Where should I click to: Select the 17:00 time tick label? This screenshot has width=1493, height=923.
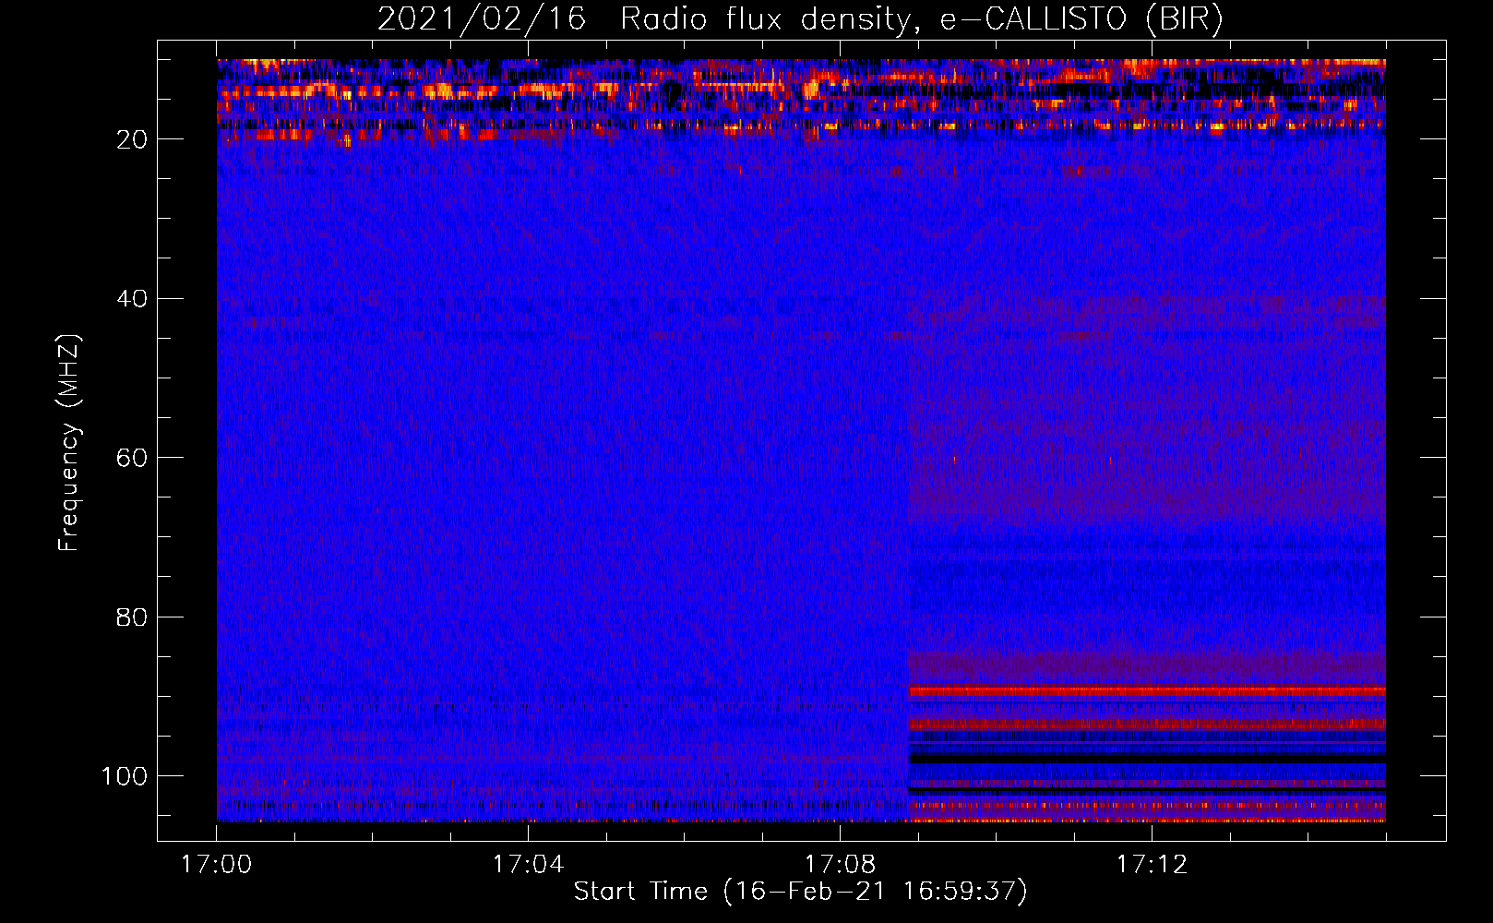pyautogui.click(x=217, y=865)
